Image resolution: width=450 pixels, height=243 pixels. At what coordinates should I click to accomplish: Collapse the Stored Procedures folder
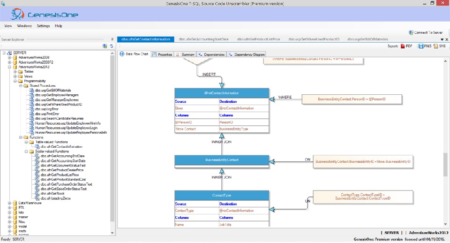[21, 85]
